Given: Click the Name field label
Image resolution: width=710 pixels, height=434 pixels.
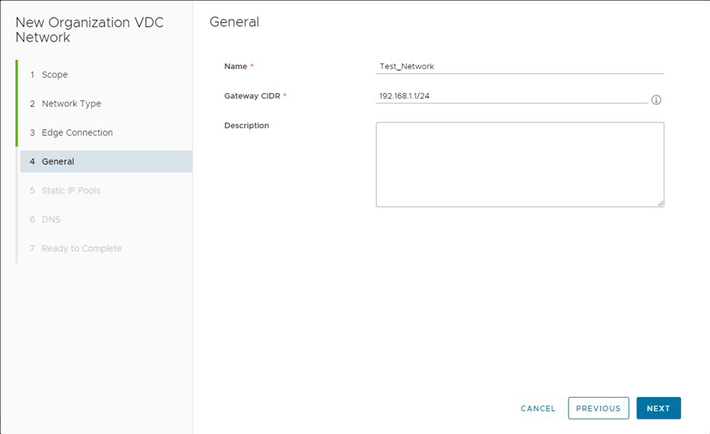Looking at the screenshot, I should [235, 66].
